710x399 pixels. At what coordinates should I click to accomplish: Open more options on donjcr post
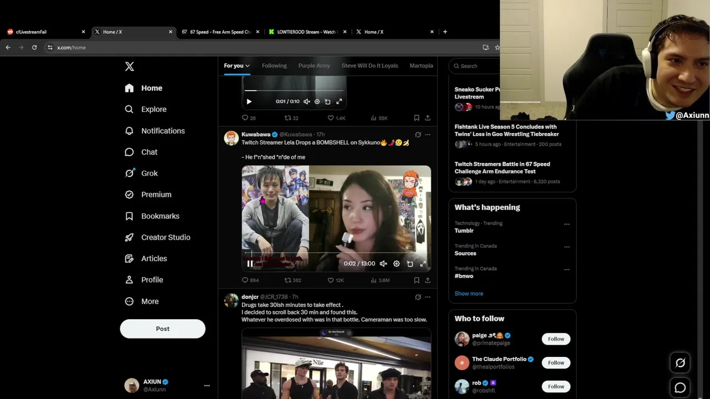tap(428, 297)
